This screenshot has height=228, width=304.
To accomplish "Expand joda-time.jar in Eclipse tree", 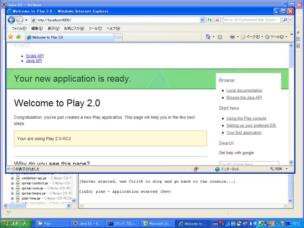I will [12, 198].
